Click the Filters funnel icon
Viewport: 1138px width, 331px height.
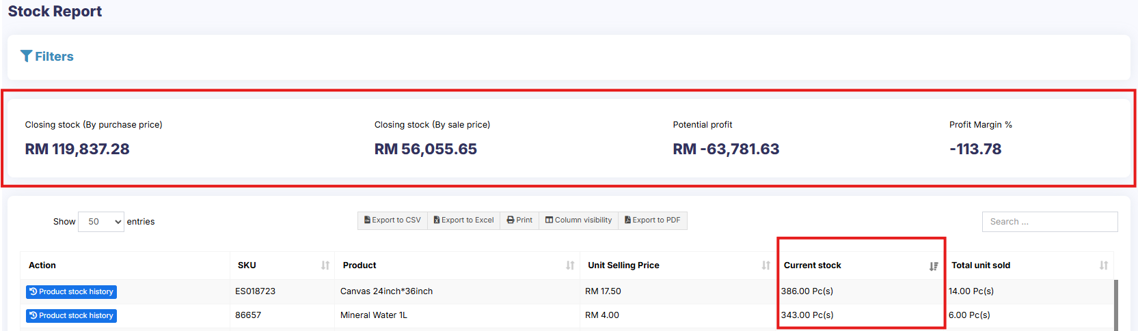click(x=26, y=56)
